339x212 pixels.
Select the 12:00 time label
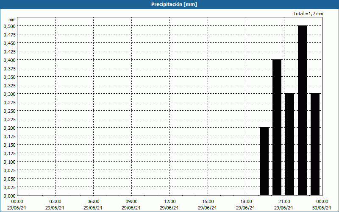(x=170, y=202)
